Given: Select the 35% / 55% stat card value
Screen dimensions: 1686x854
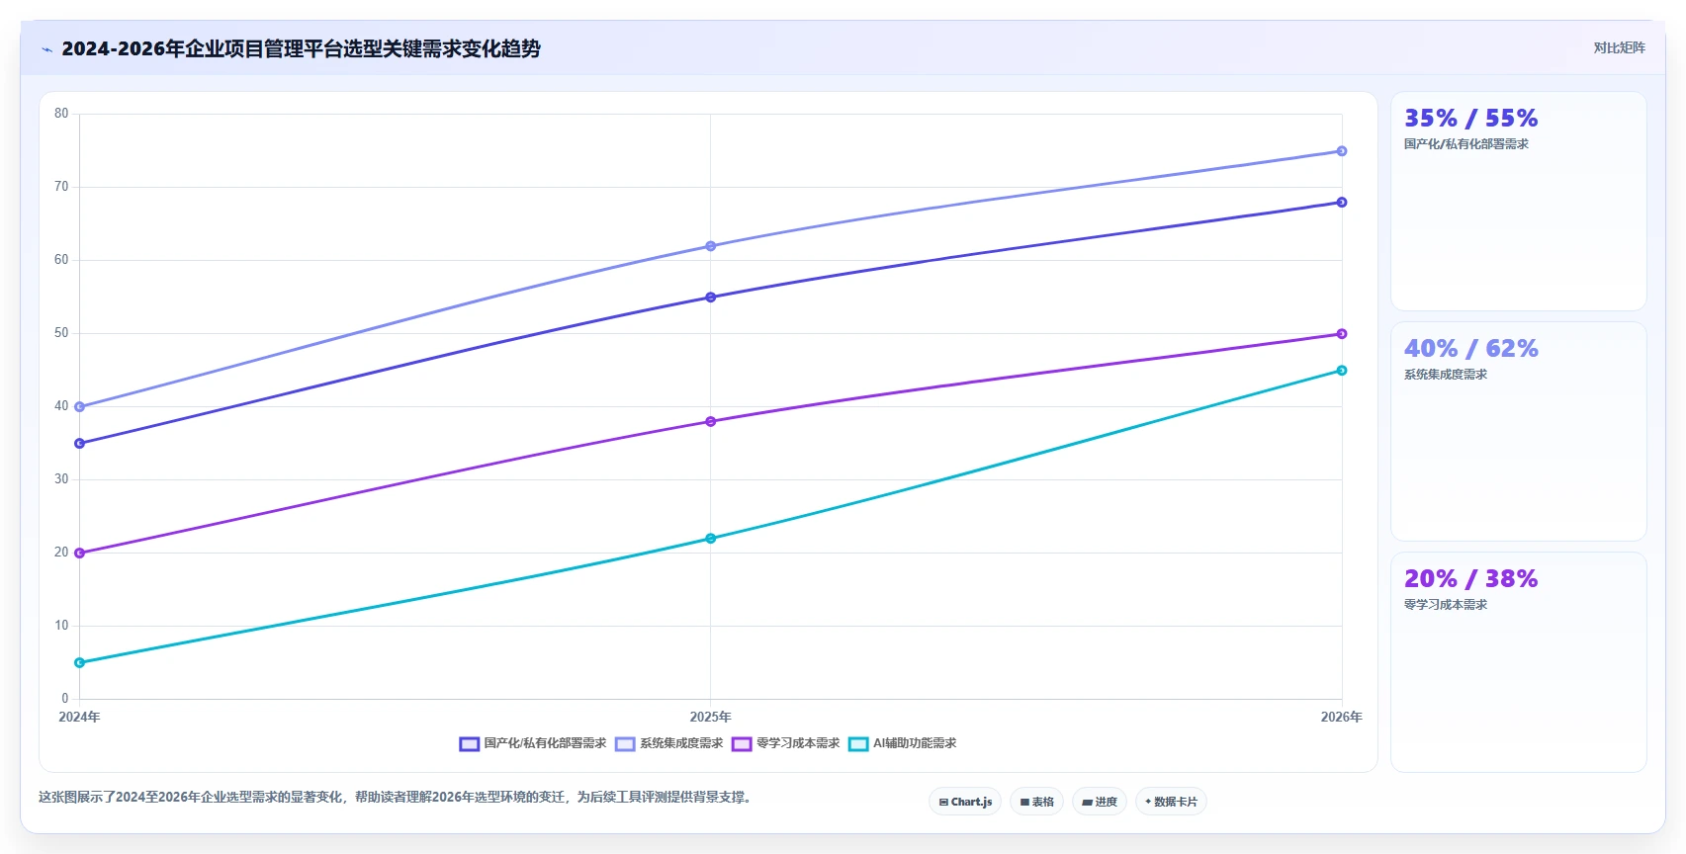Looking at the screenshot, I should pos(1470,119).
